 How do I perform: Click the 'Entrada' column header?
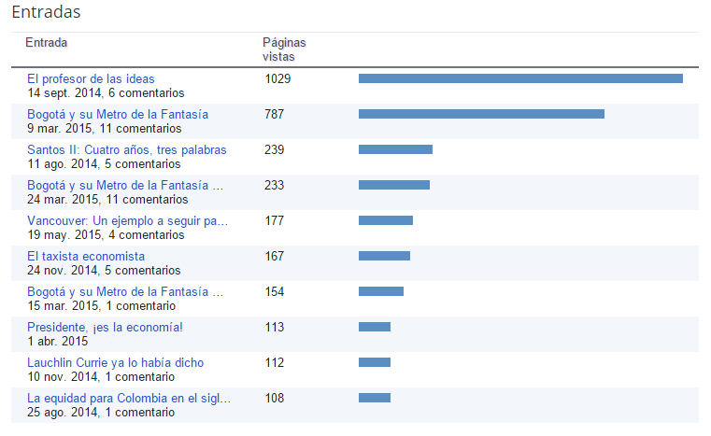click(47, 43)
